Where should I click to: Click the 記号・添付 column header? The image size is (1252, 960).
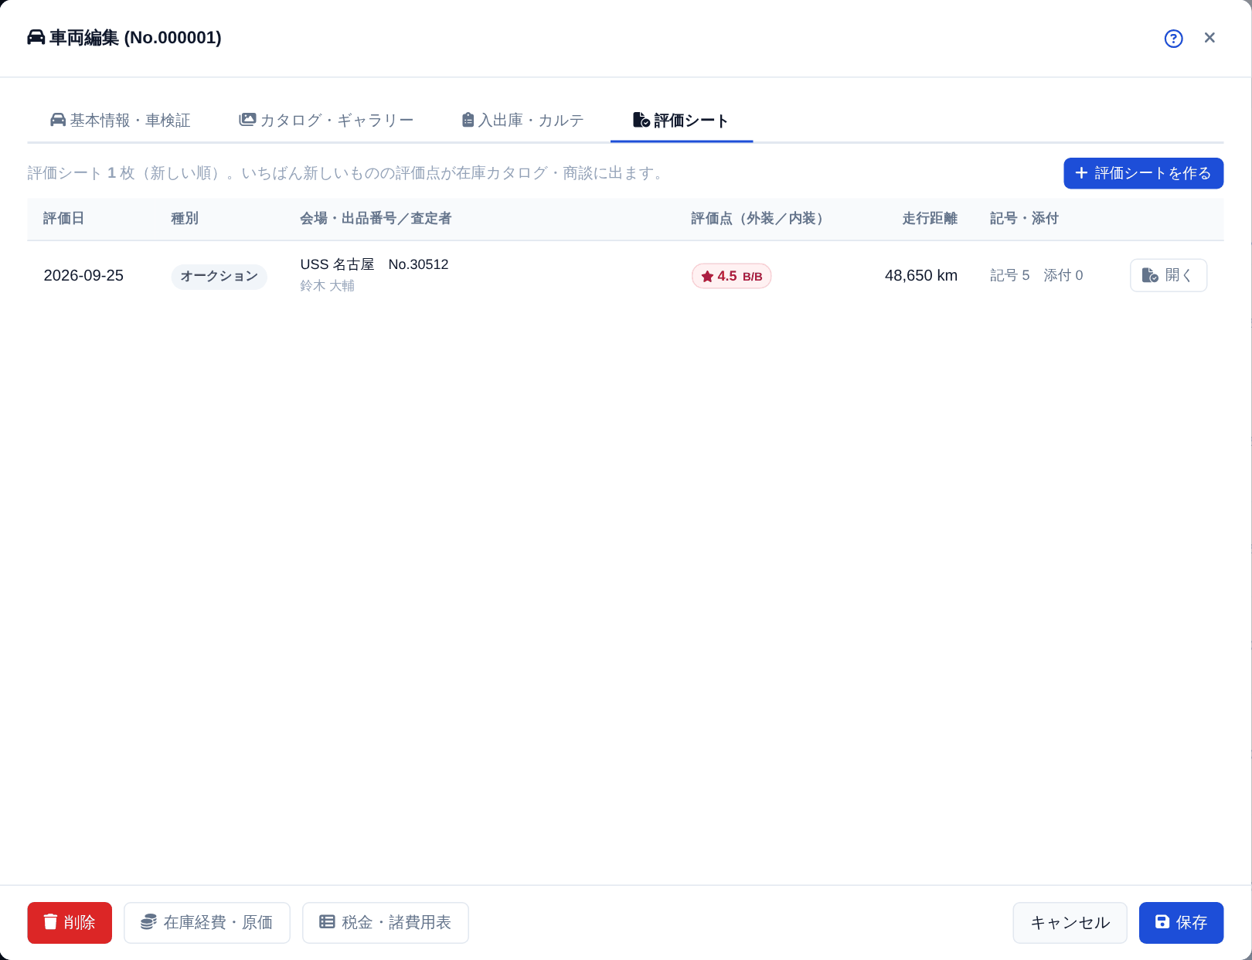(1024, 219)
